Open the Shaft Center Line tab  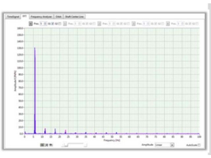75,16
